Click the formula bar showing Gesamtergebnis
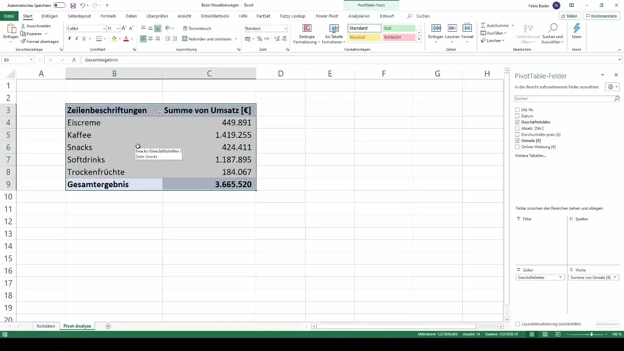Image resolution: width=624 pixels, height=351 pixels. pos(351,60)
